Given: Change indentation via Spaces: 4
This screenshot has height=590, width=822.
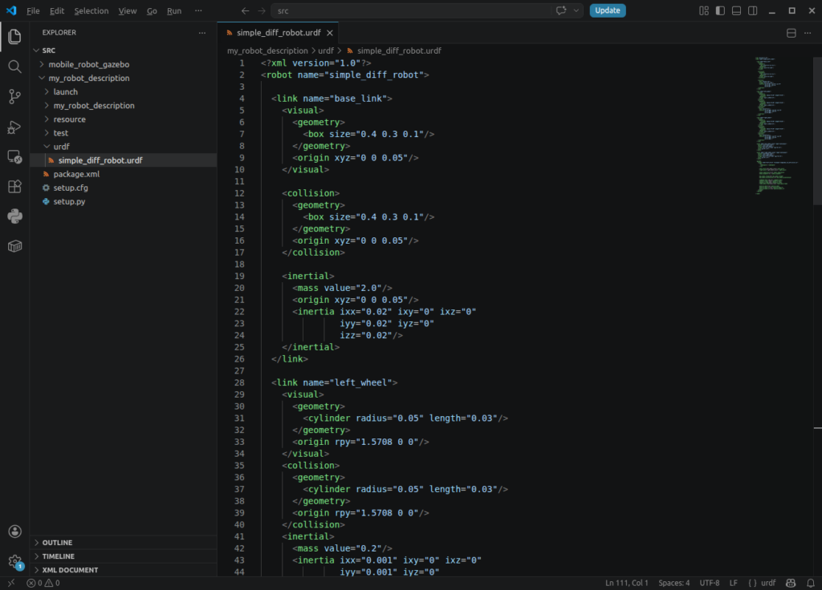Looking at the screenshot, I should (674, 583).
